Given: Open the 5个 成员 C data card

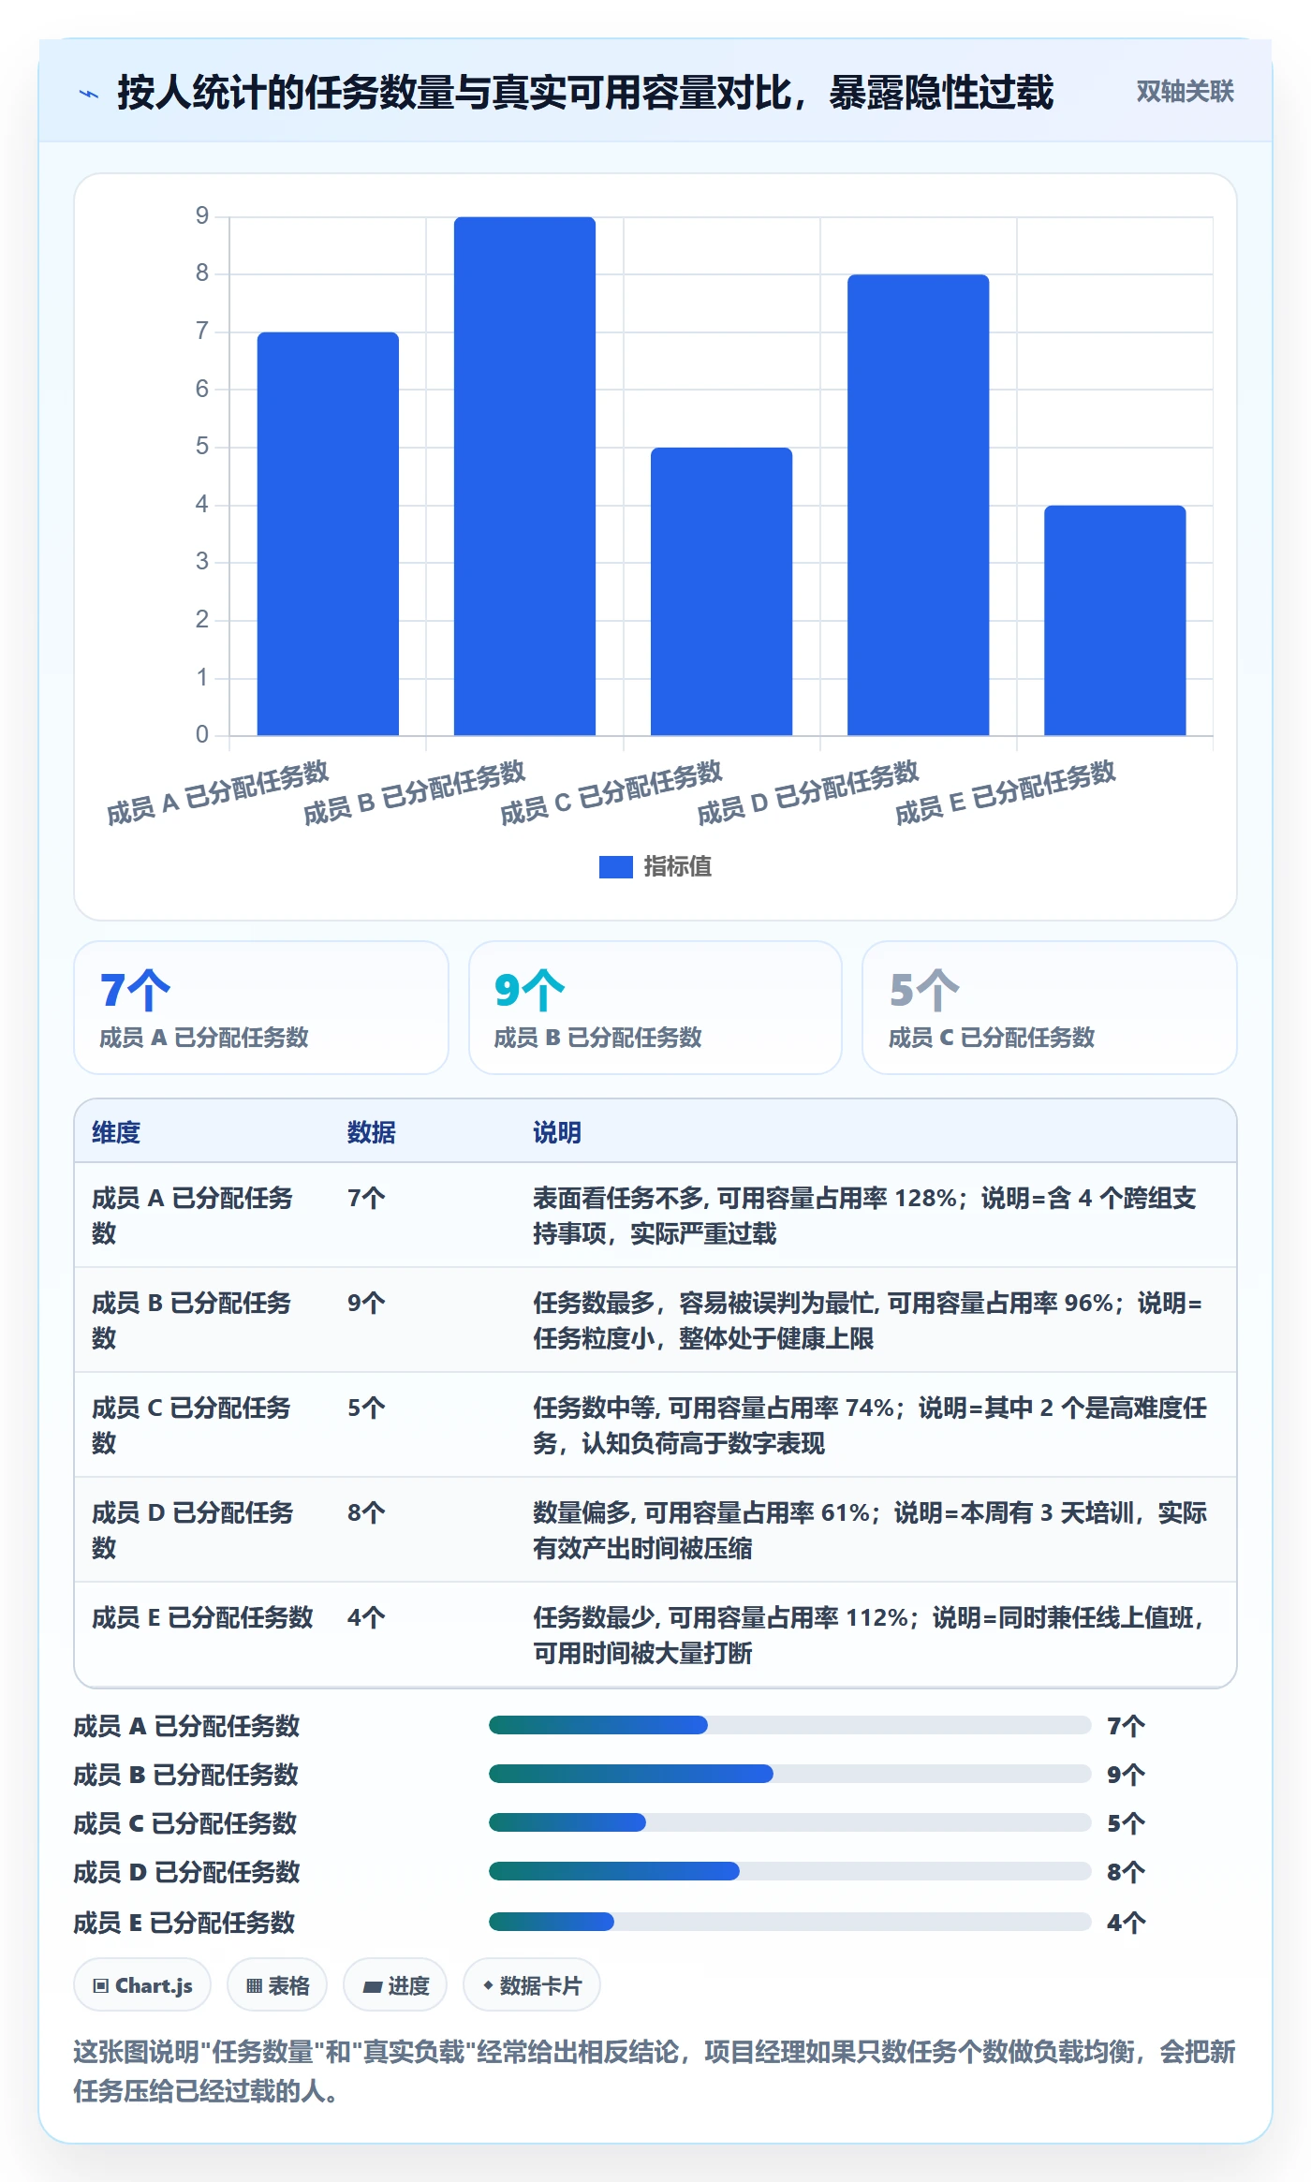Looking at the screenshot, I should 1050,1008.
